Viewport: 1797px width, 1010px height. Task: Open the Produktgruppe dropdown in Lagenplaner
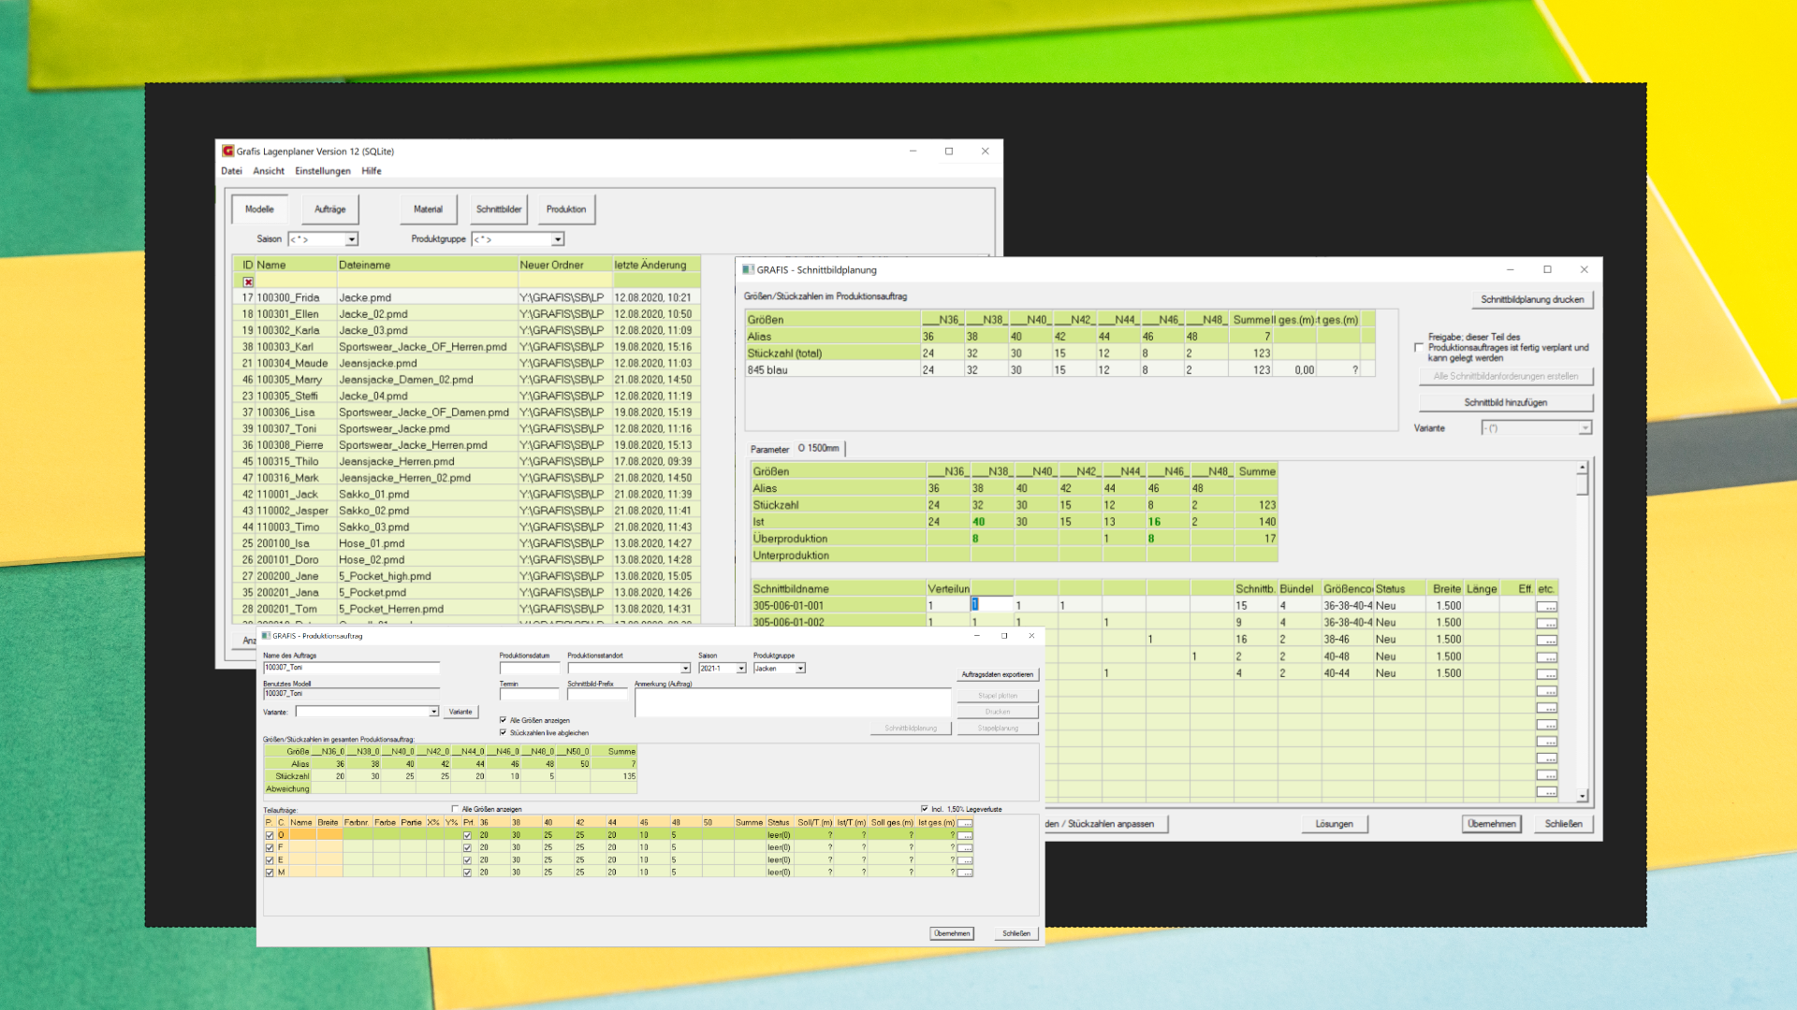pos(558,239)
